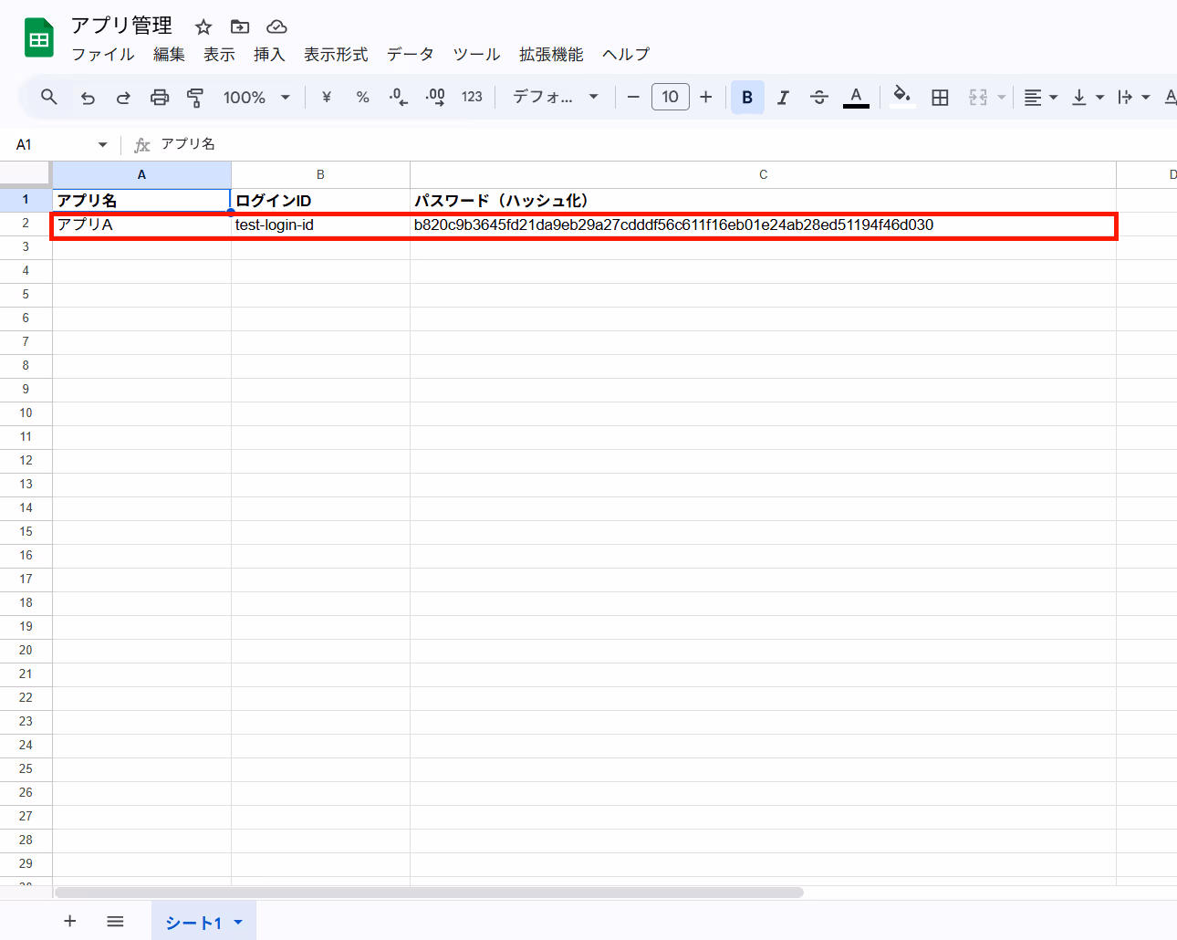Click the print icon

(x=160, y=97)
